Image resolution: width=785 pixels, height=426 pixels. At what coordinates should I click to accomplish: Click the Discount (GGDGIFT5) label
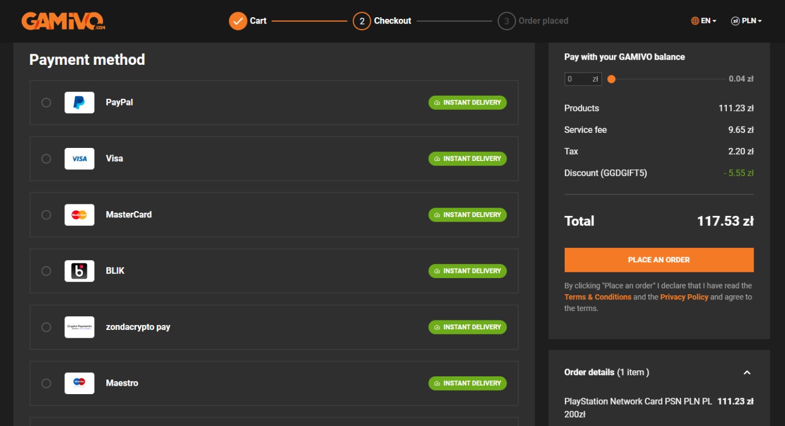605,173
